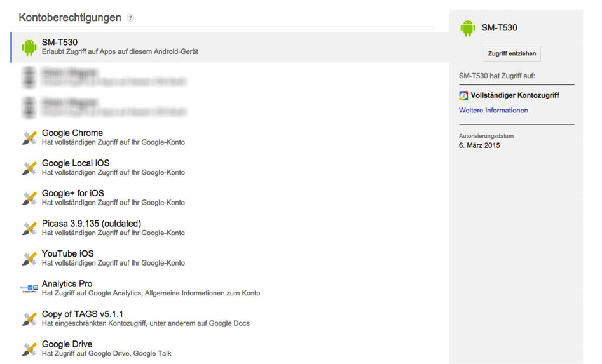
Task: Select the Google Local iOS entry
Action: [x=229, y=168]
